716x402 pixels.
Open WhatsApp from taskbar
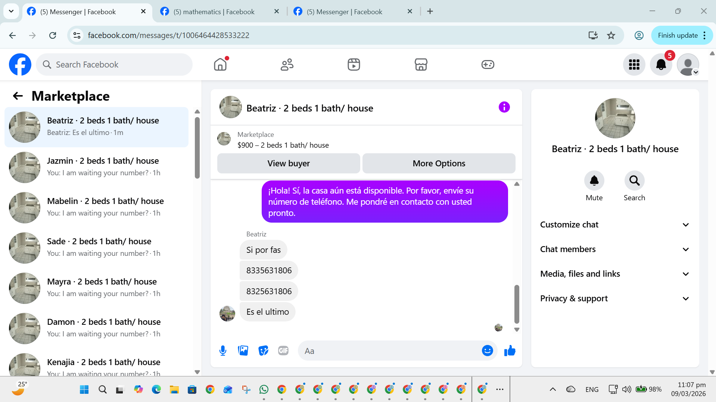point(264,390)
